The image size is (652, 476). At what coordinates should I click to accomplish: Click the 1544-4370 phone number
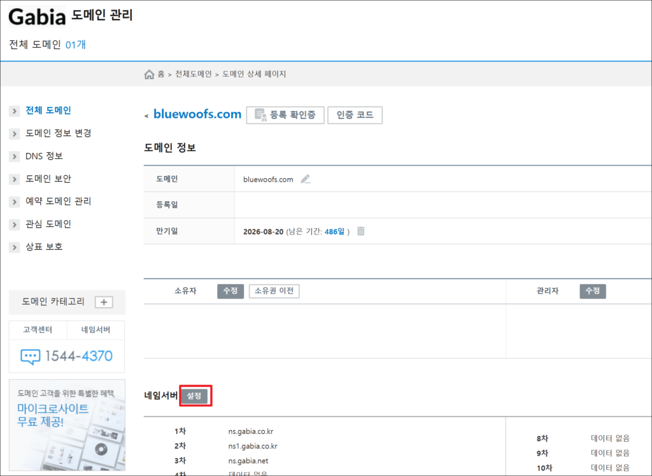pos(78,356)
